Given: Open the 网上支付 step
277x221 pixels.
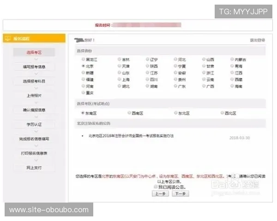Looking at the screenshot, I should (34, 168).
